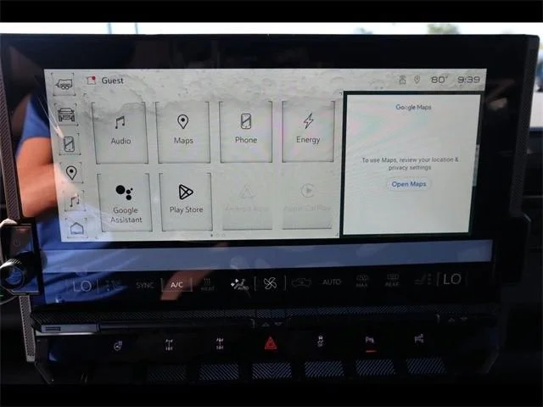Toggle REAR defrost
This screenshot has width=543, height=407.
(x=392, y=281)
